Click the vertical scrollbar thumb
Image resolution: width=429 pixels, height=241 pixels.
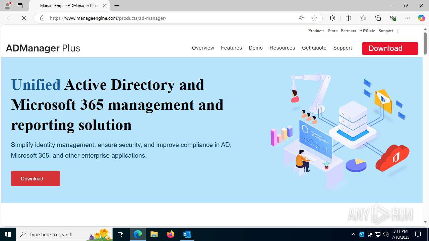(x=425, y=44)
